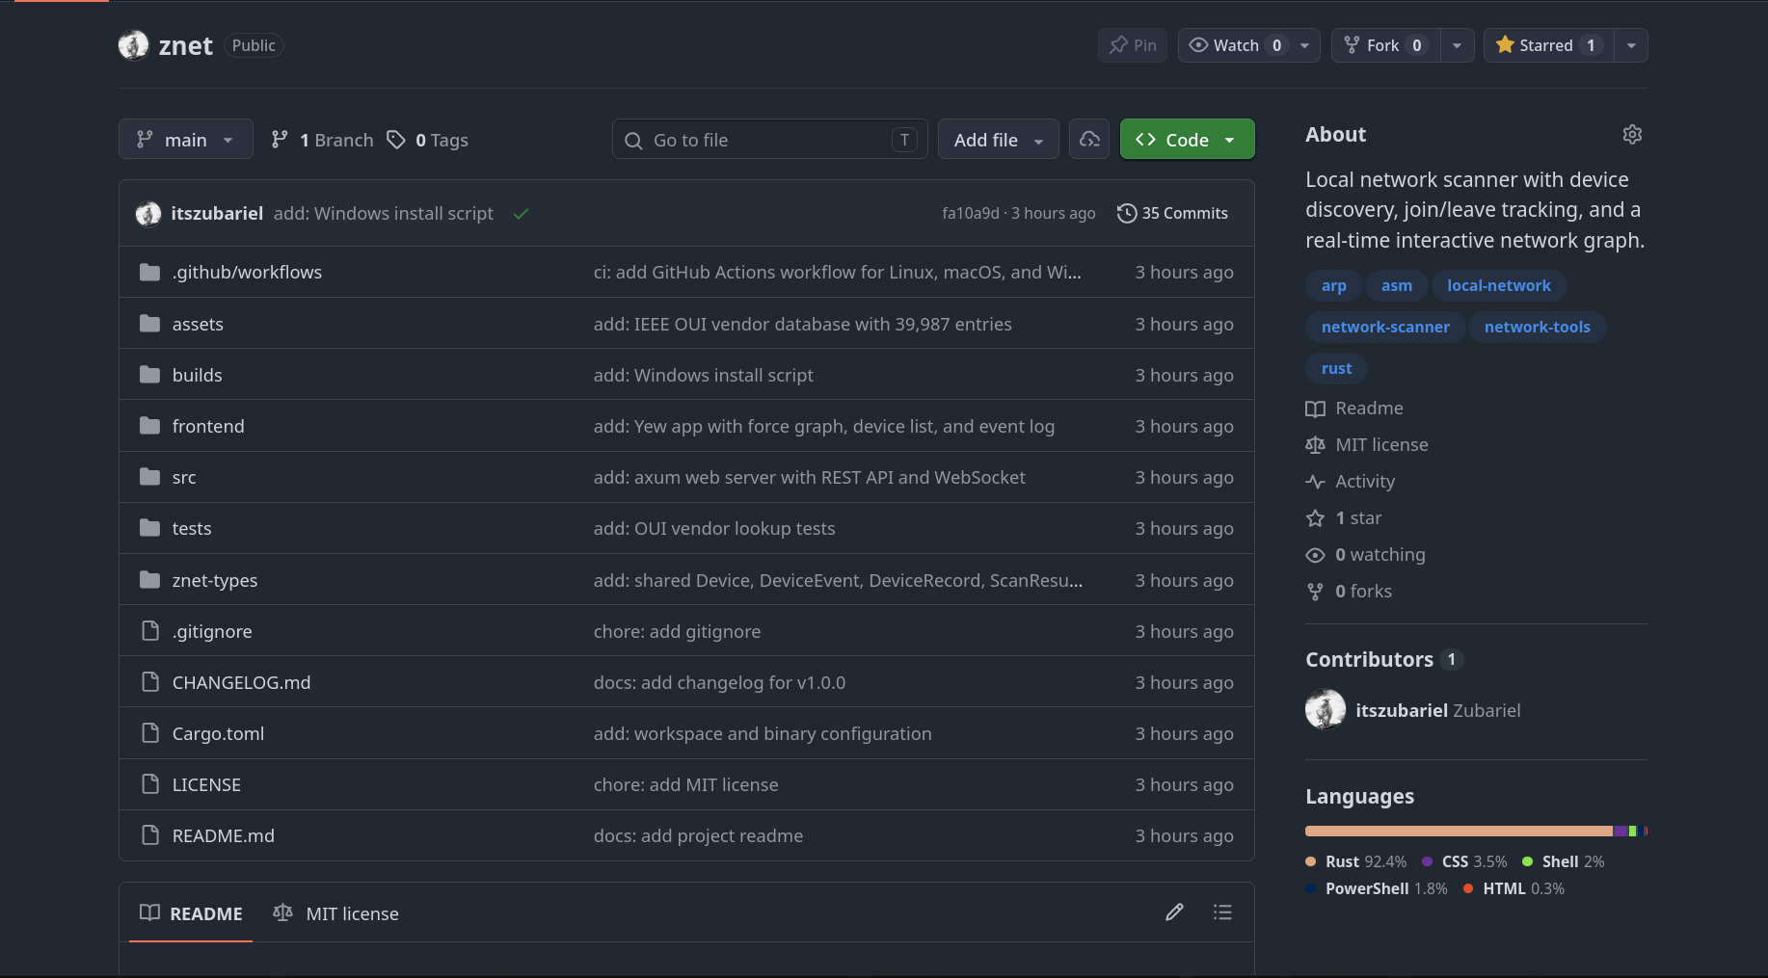This screenshot has width=1768, height=978.
Task: Click the star icon beside 1 star
Action: click(1315, 518)
